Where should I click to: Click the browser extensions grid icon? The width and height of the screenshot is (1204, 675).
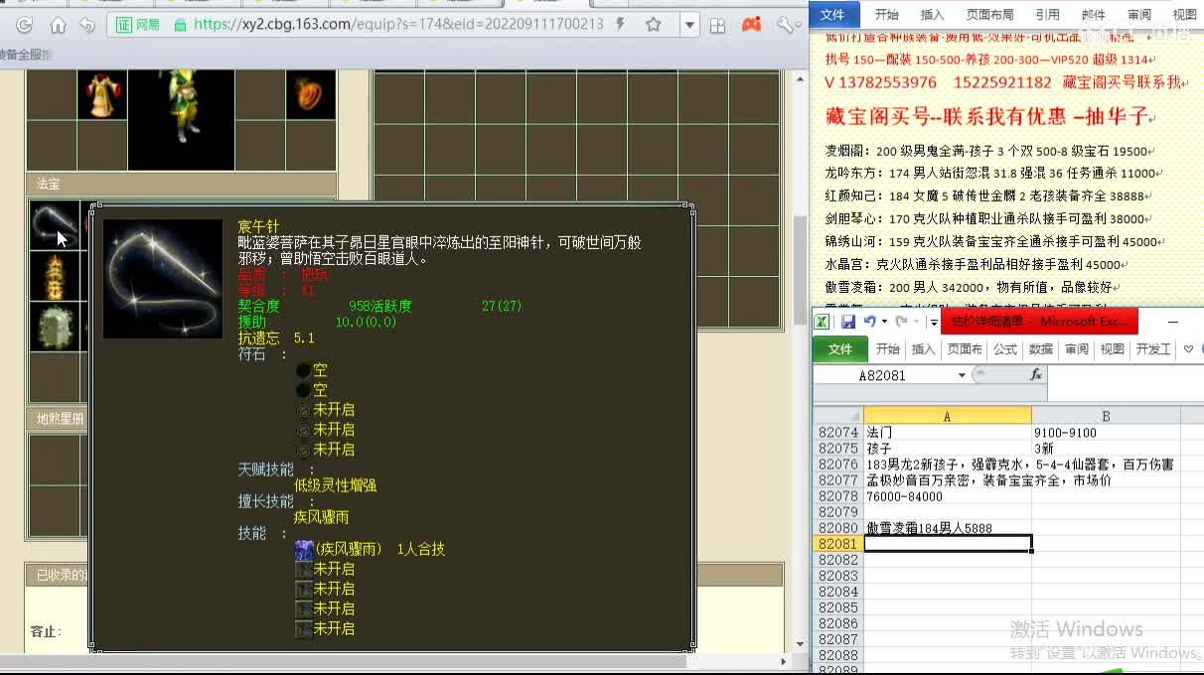pos(717,26)
